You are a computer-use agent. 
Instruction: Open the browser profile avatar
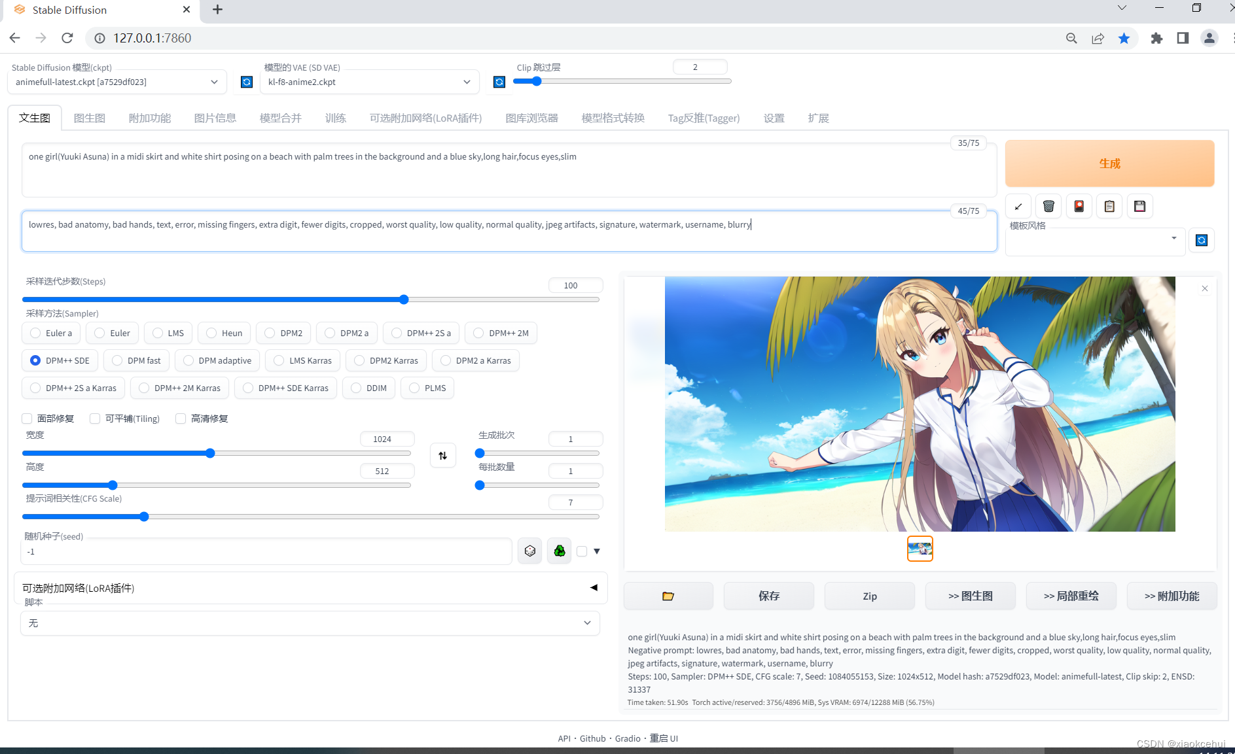pos(1209,38)
